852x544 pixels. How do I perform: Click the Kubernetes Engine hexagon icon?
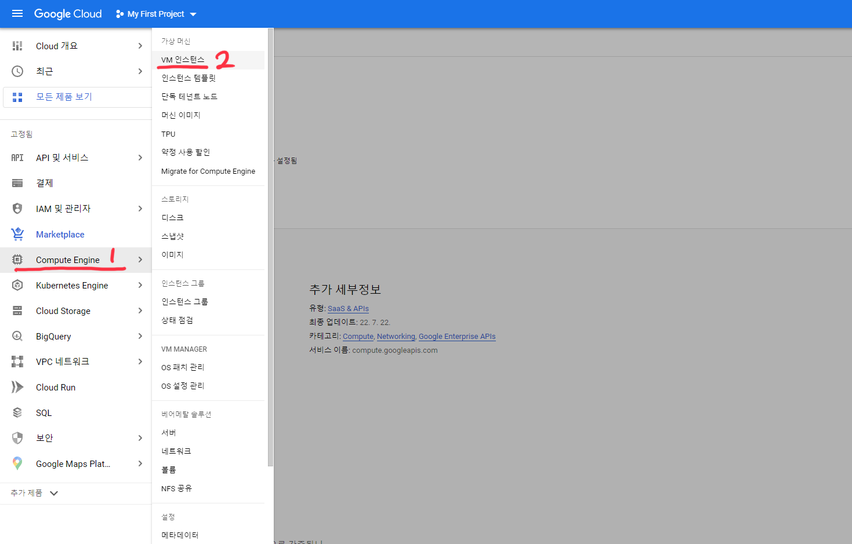click(x=17, y=285)
